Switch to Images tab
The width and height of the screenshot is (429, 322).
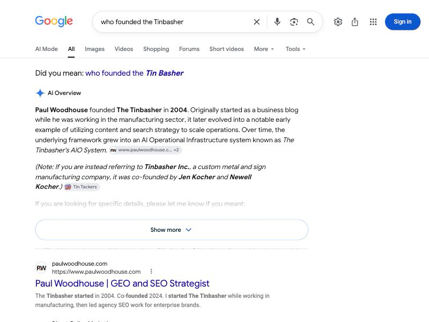94,49
